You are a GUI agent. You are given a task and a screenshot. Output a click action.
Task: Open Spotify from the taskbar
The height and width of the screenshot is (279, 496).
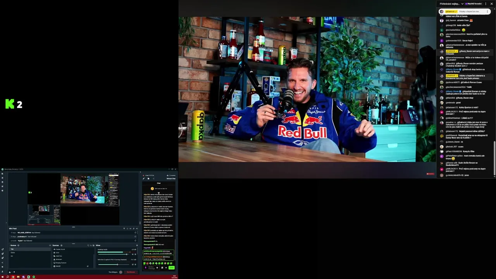click(34, 277)
